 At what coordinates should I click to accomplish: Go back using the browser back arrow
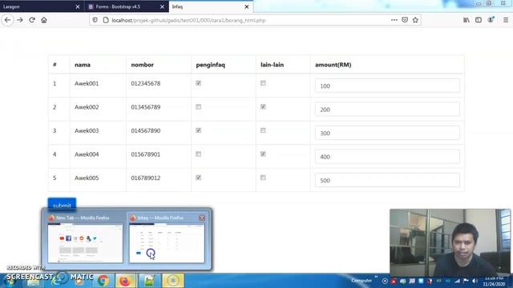(x=7, y=20)
